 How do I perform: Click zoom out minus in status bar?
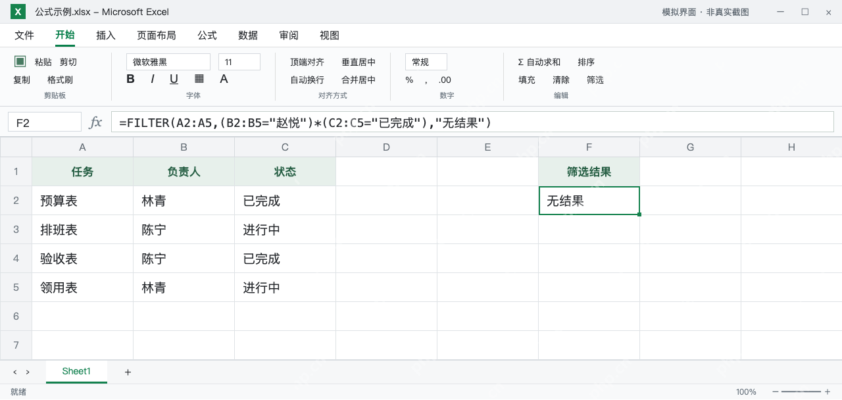point(775,391)
